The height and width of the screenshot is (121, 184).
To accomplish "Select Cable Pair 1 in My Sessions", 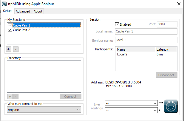I will [47, 25].
